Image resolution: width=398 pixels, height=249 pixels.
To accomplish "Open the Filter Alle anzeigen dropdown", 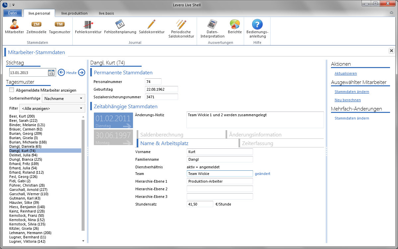I will pos(52,108).
